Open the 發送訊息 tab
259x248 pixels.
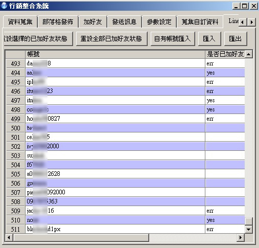[x=124, y=22]
